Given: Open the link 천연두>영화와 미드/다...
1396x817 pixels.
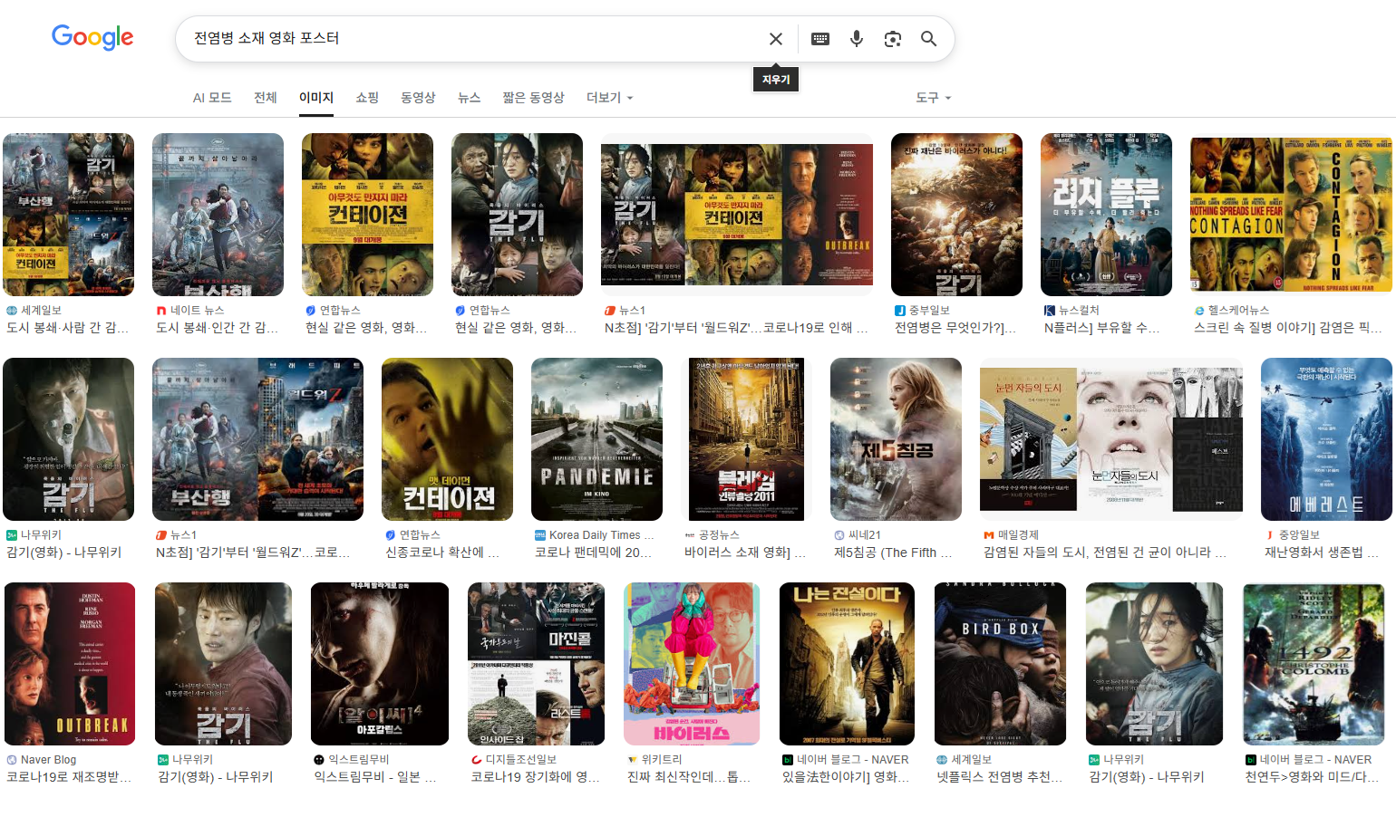Looking at the screenshot, I should [x=1312, y=776].
